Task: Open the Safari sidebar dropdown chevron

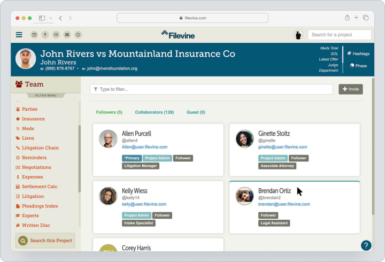Action: 51,18
